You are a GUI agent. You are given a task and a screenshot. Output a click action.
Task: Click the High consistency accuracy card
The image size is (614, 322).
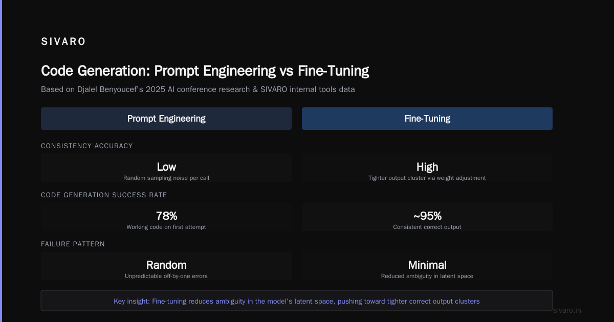[x=427, y=168]
